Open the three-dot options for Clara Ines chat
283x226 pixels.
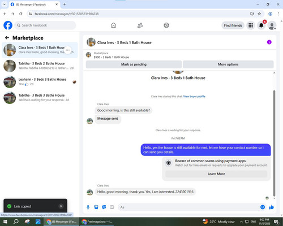tap(68, 50)
